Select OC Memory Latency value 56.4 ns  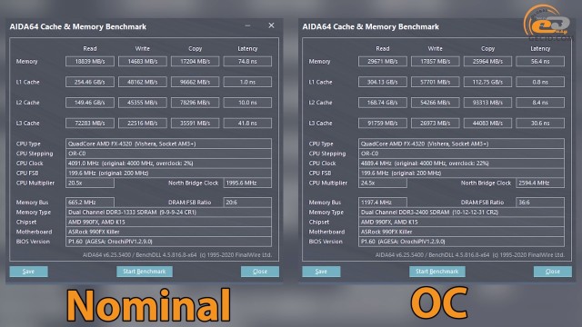(540, 61)
